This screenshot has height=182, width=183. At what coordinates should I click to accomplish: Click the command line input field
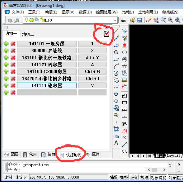(77, 170)
